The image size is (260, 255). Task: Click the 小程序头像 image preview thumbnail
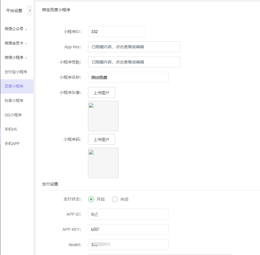103,116
